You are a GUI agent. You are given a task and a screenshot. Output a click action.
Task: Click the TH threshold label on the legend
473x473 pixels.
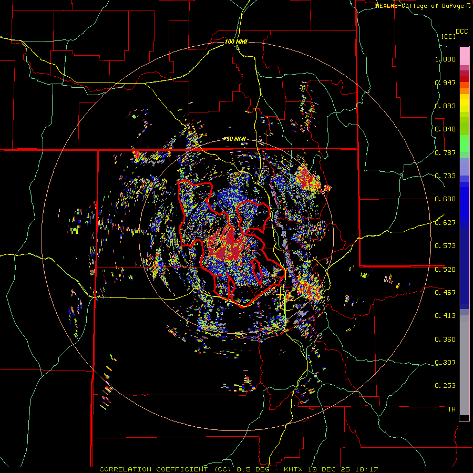pyautogui.click(x=451, y=409)
